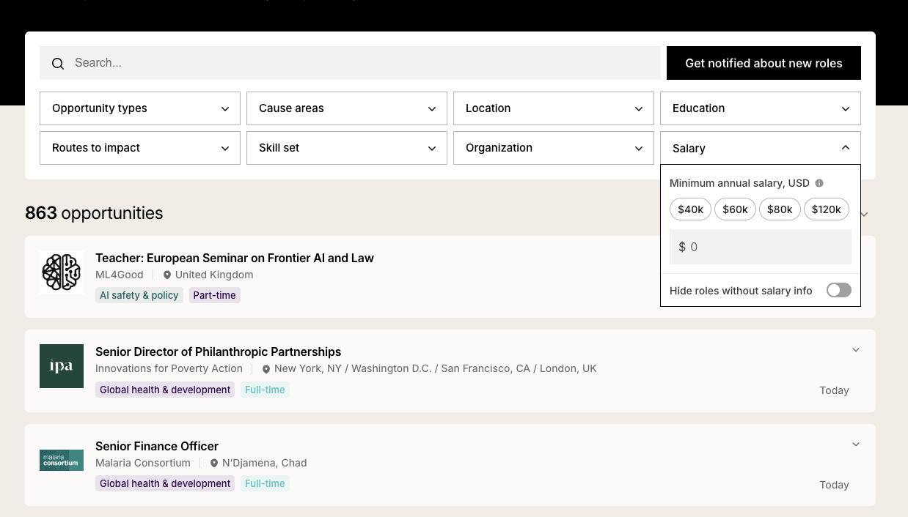Open Senior Finance Officer listing
Image resolution: width=908 pixels, height=517 pixels.
pyautogui.click(x=157, y=446)
